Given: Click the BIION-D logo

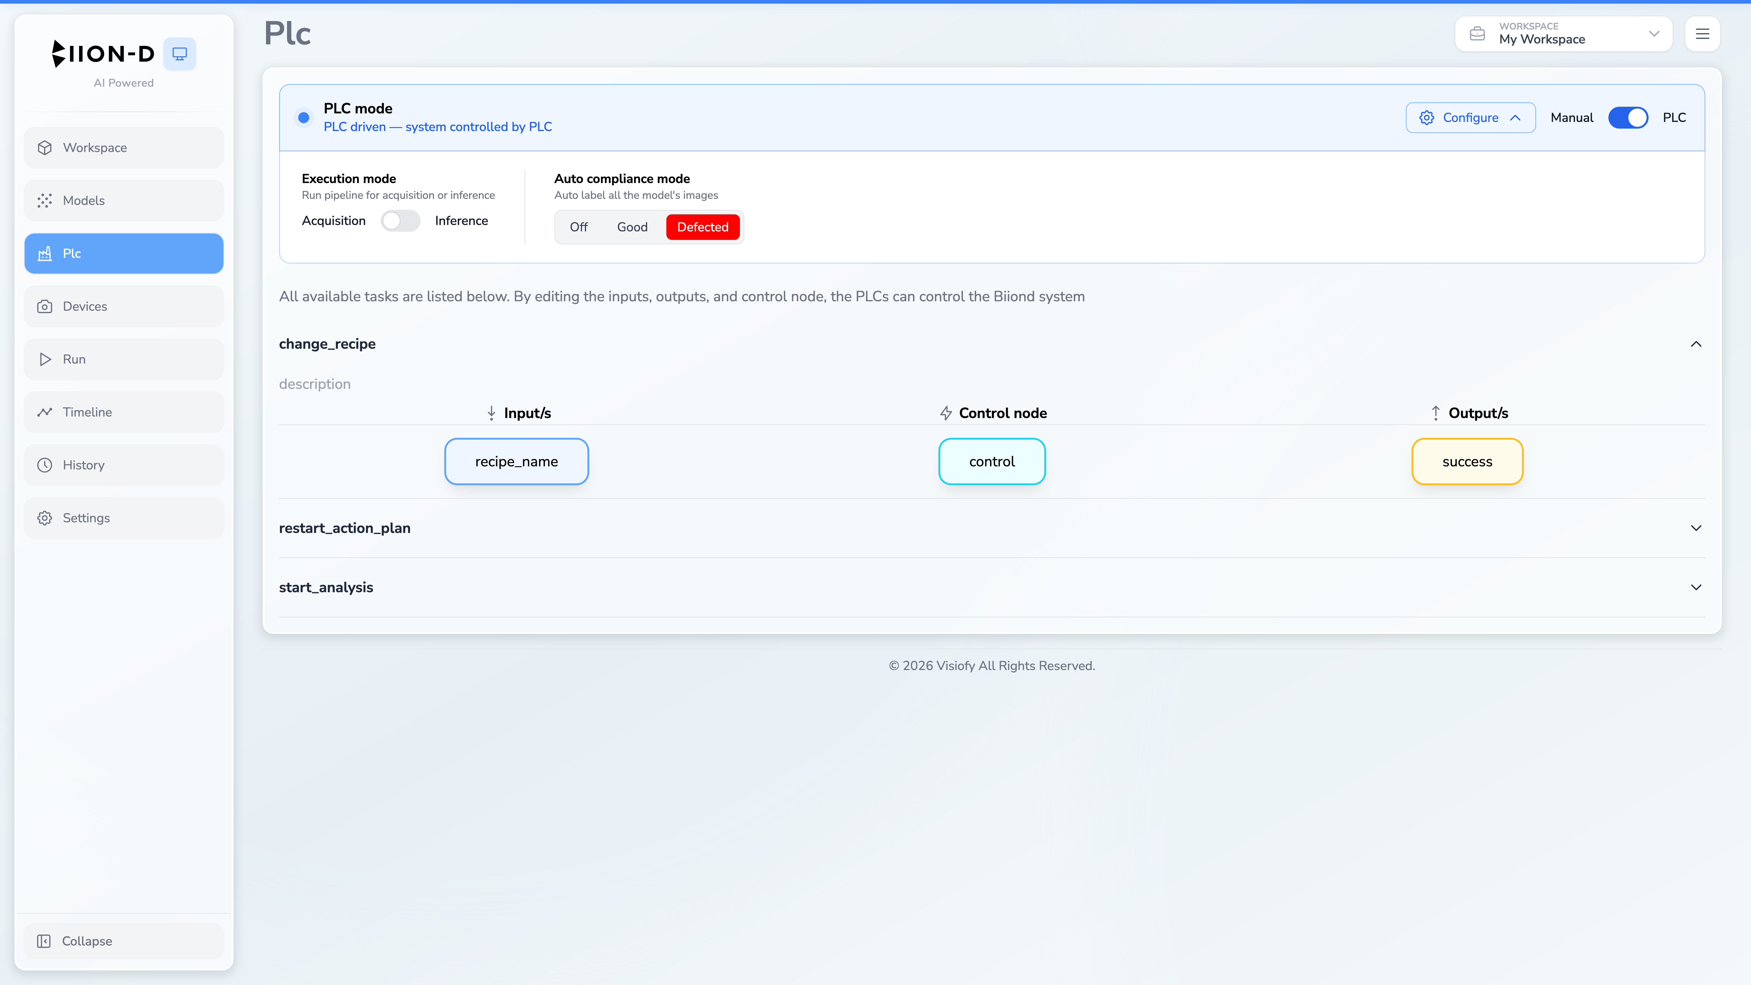Looking at the screenshot, I should click(103, 54).
